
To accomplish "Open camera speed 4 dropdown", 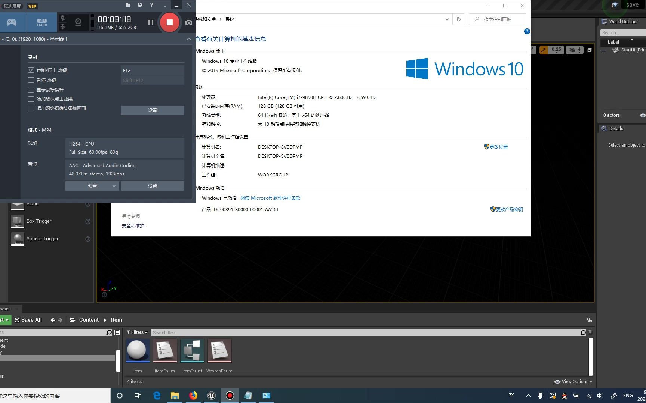I will pos(575,50).
